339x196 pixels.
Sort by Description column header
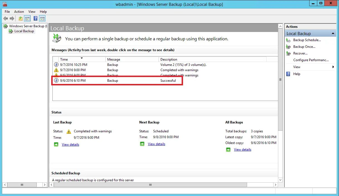click(x=213, y=59)
